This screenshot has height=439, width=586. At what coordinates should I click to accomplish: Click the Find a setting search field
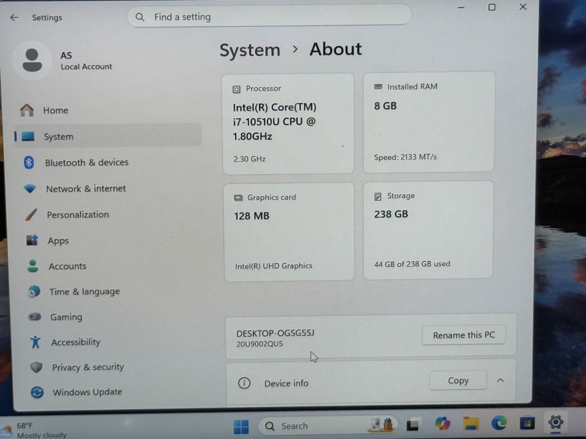point(269,17)
